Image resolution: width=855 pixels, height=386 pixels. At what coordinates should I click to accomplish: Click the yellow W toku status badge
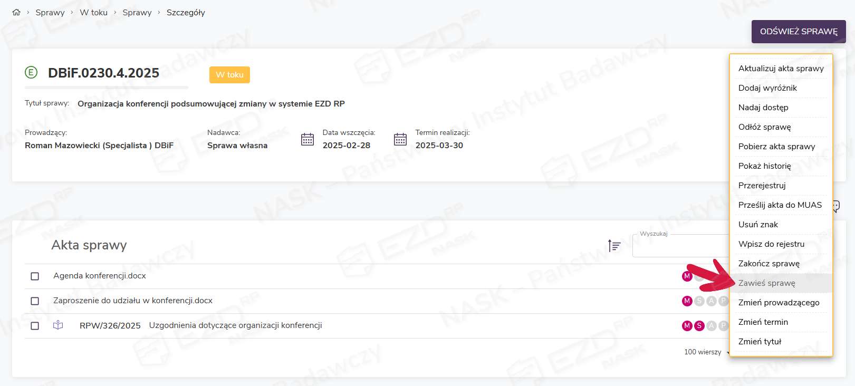229,75
